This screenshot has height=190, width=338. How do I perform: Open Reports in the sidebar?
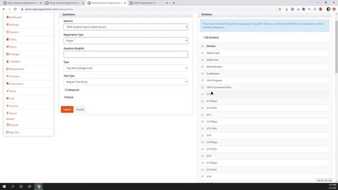point(12,125)
